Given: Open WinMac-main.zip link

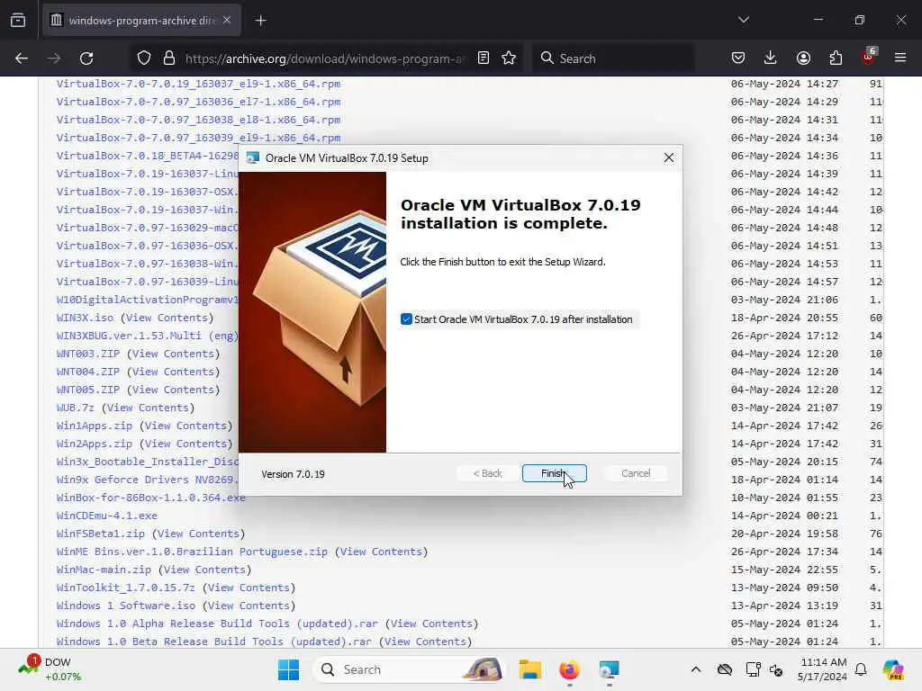Looking at the screenshot, I should pyautogui.click(x=104, y=570).
